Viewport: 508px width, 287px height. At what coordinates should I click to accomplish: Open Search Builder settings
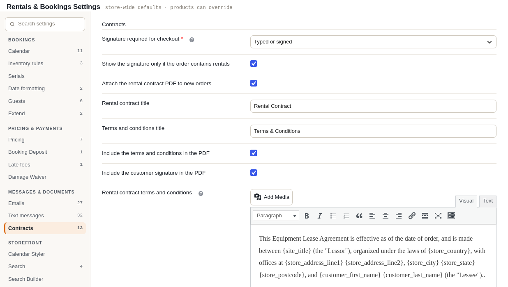point(45,279)
